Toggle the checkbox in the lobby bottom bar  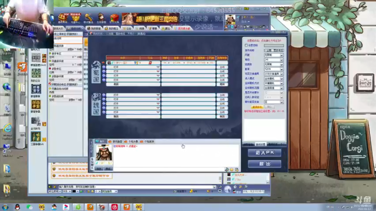click(x=175, y=191)
